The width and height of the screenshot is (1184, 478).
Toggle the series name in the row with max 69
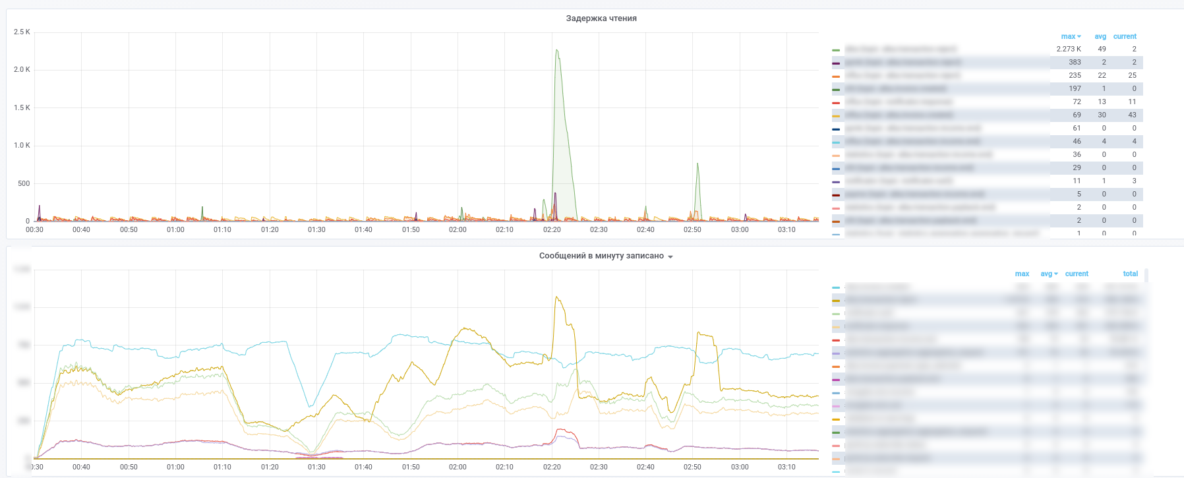[899, 115]
